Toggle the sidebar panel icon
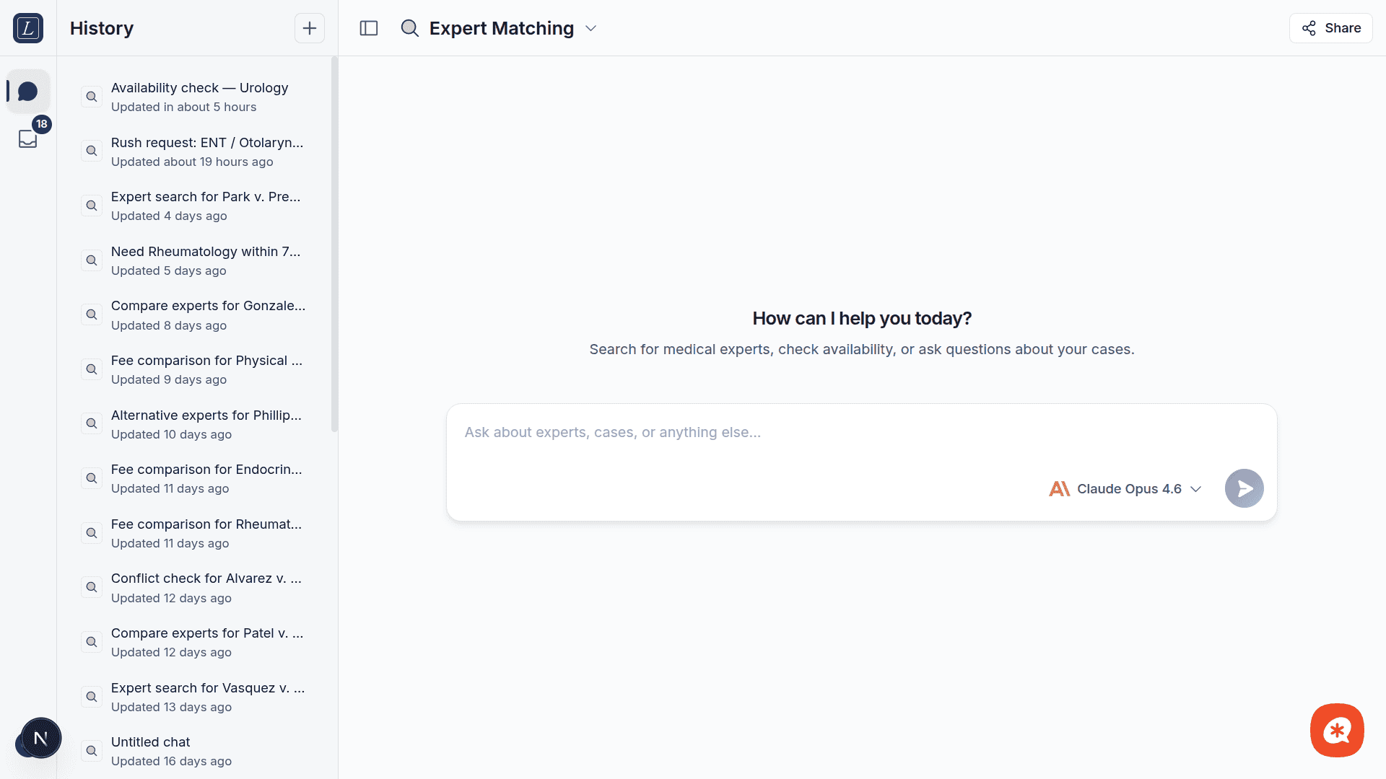This screenshot has height=779, width=1386. [x=369, y=28]
